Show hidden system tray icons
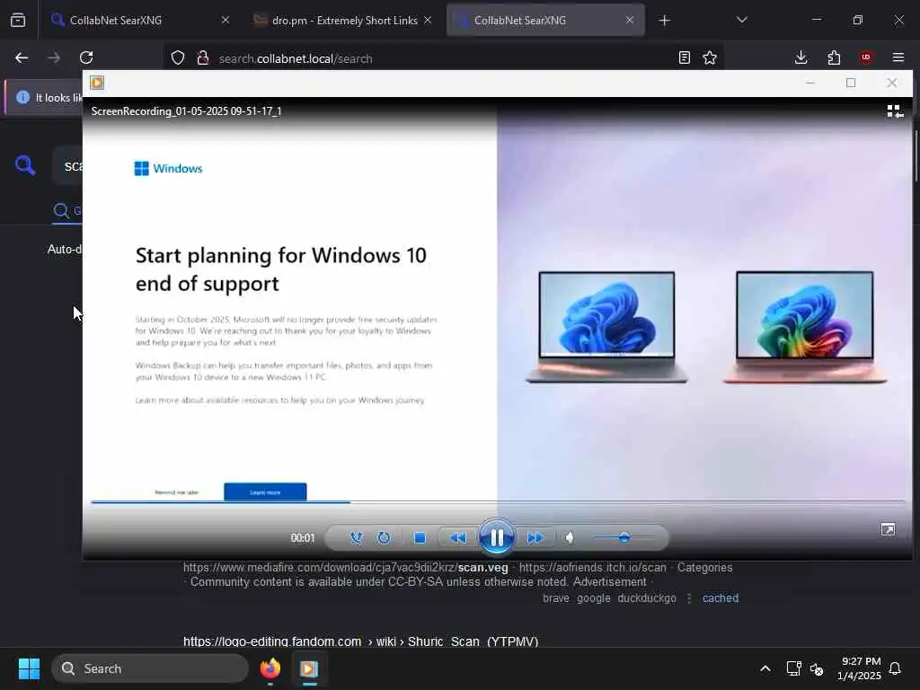The width and height of the screenshot is (920, 690). [765, 668]
